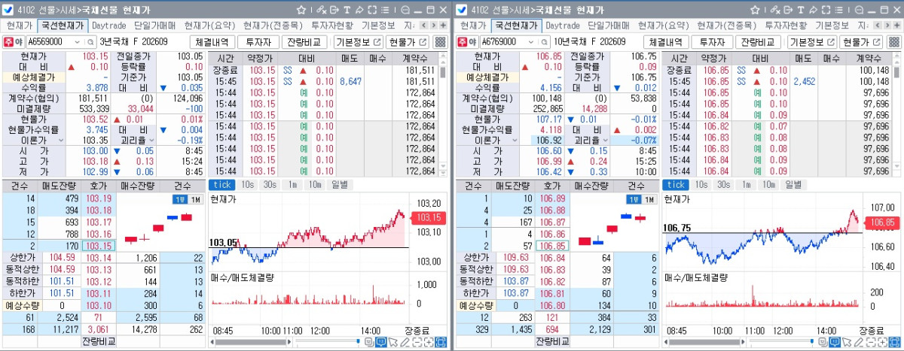Click red 주 market badge in left window
Screen dimensions: 904x351
pos(8,42)
